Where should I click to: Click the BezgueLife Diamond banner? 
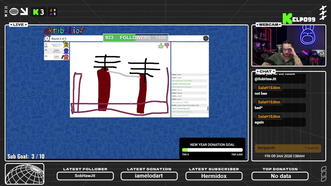[288, 148]
